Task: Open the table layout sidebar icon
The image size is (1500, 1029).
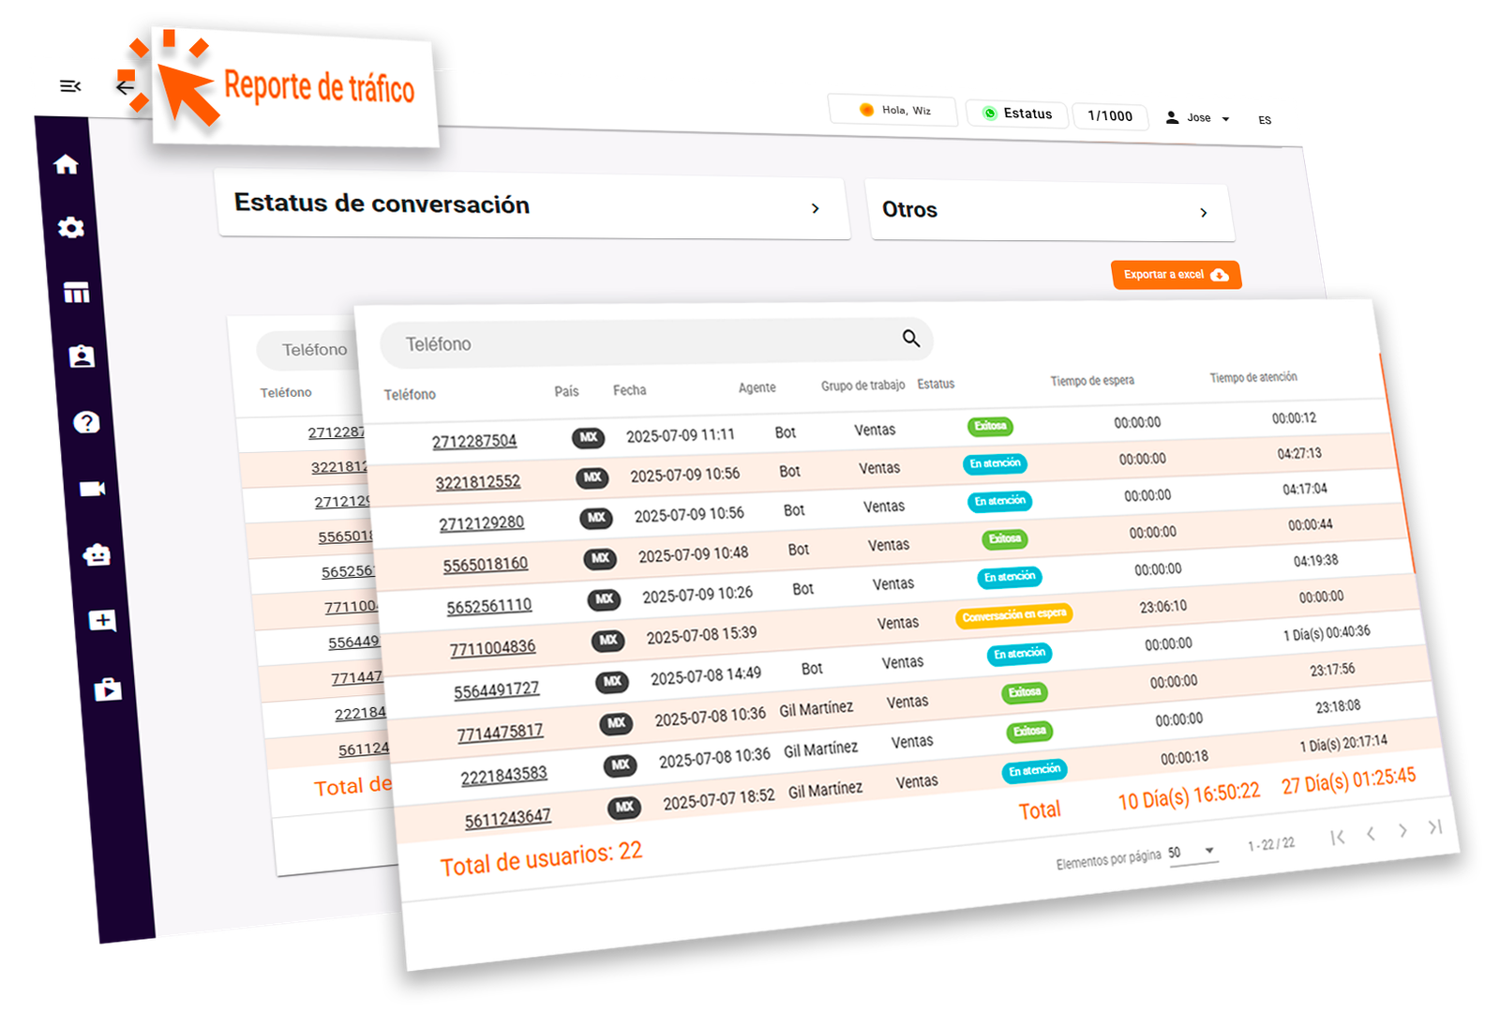Action: point(77,293)
